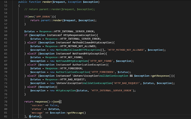The image size is (191, 119).
Task: Click line number 55 in the gutter
Action: 6,17
